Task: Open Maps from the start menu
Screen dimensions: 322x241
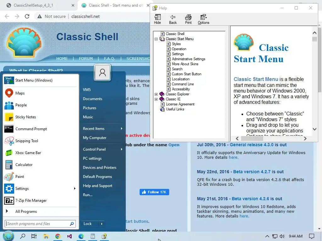Action: point(41,93)
